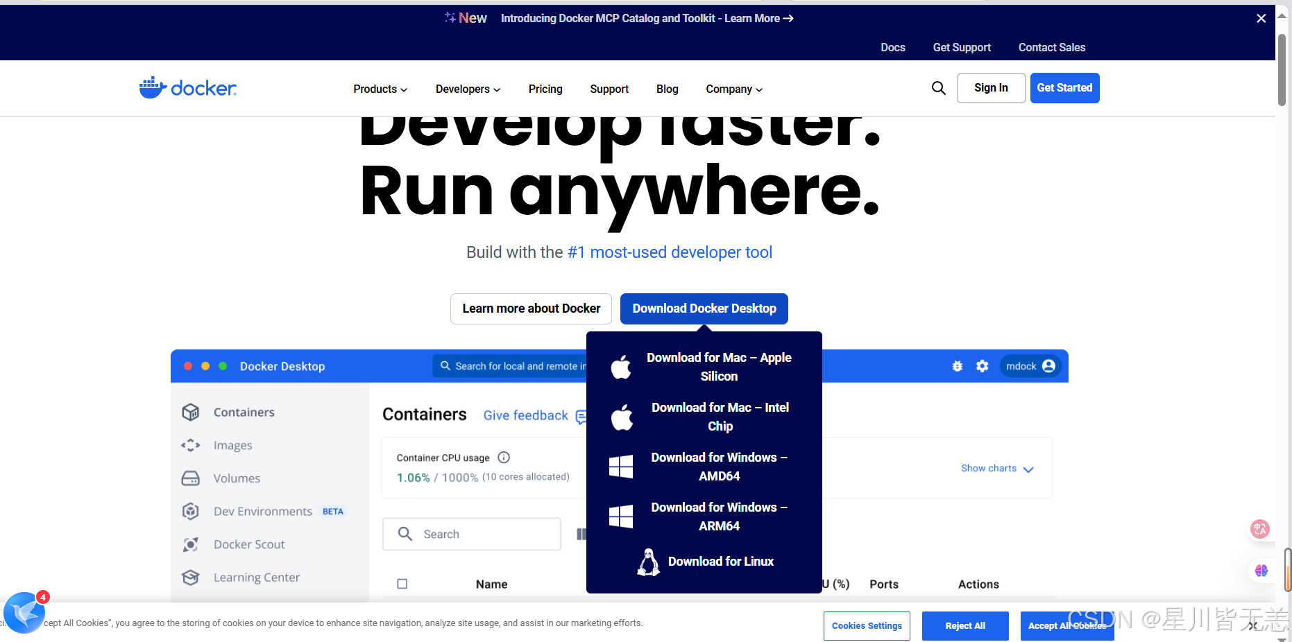The height and width of the screenshot is (642, 1292).
Task: Click Reject All cookies
Action: (965, 625)
